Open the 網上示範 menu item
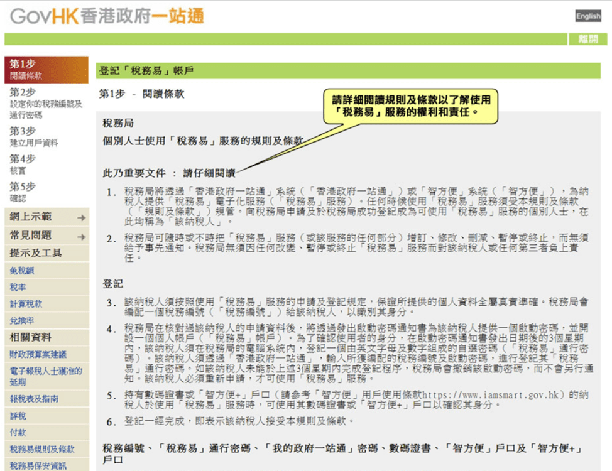The width and height of the screenshot is (612, 471). pyautogui.click(x=31, y=217)
